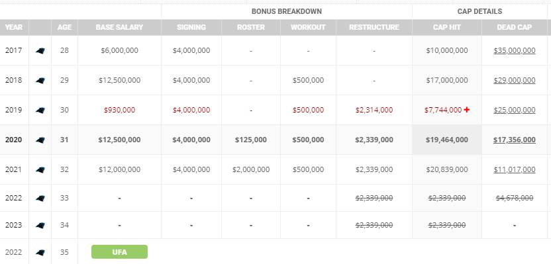Open the $29,000,000 dead cap link
This screenshot has width=551, height=264.
point(515,81)
